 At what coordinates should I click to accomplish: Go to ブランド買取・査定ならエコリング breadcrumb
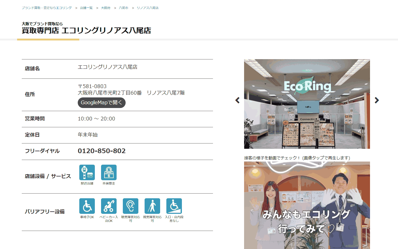[47, 8]
